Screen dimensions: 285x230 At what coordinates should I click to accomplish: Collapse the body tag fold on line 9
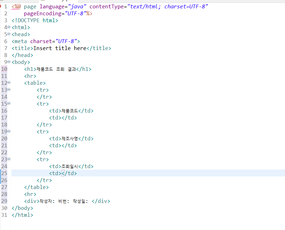coord(9,62)
